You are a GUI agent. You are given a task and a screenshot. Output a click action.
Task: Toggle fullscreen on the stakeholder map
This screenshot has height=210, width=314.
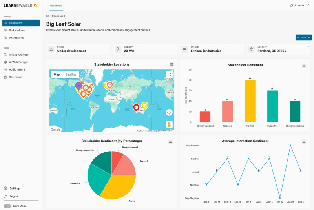tap(169, 75)
